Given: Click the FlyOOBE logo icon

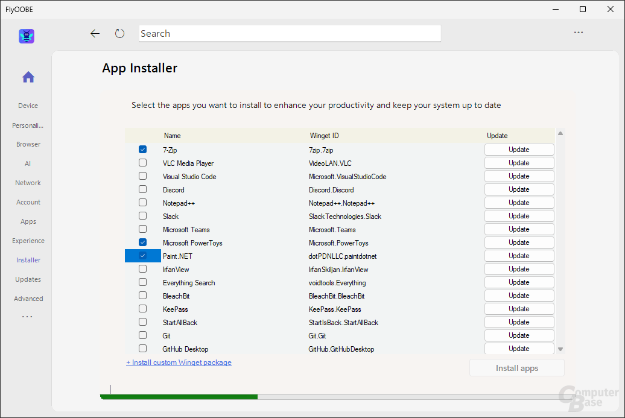Looking at the screenshot, I should coord(26,36).
